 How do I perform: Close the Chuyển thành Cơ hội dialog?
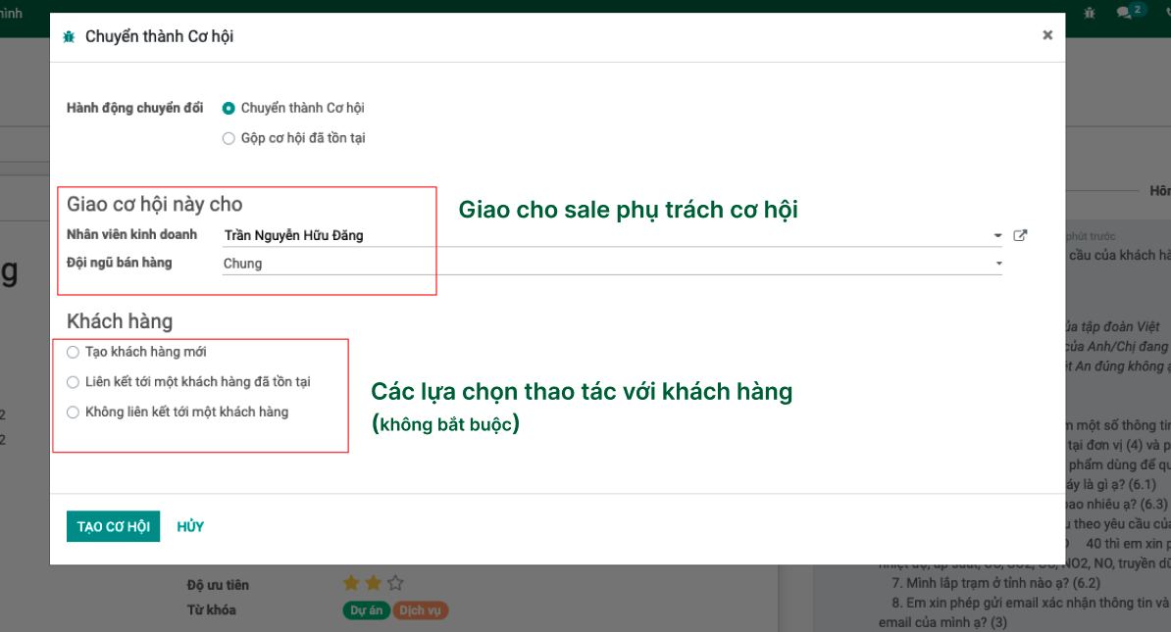pyautogui.click(x=1047, y=35)
